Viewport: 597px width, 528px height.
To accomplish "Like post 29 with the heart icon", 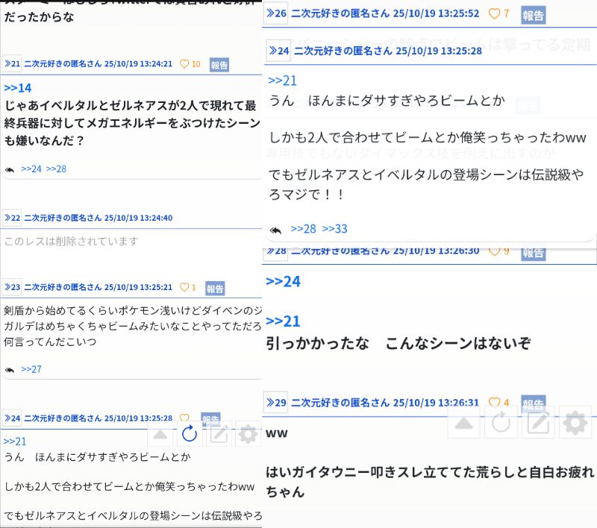I will click(x=494, y=403).
